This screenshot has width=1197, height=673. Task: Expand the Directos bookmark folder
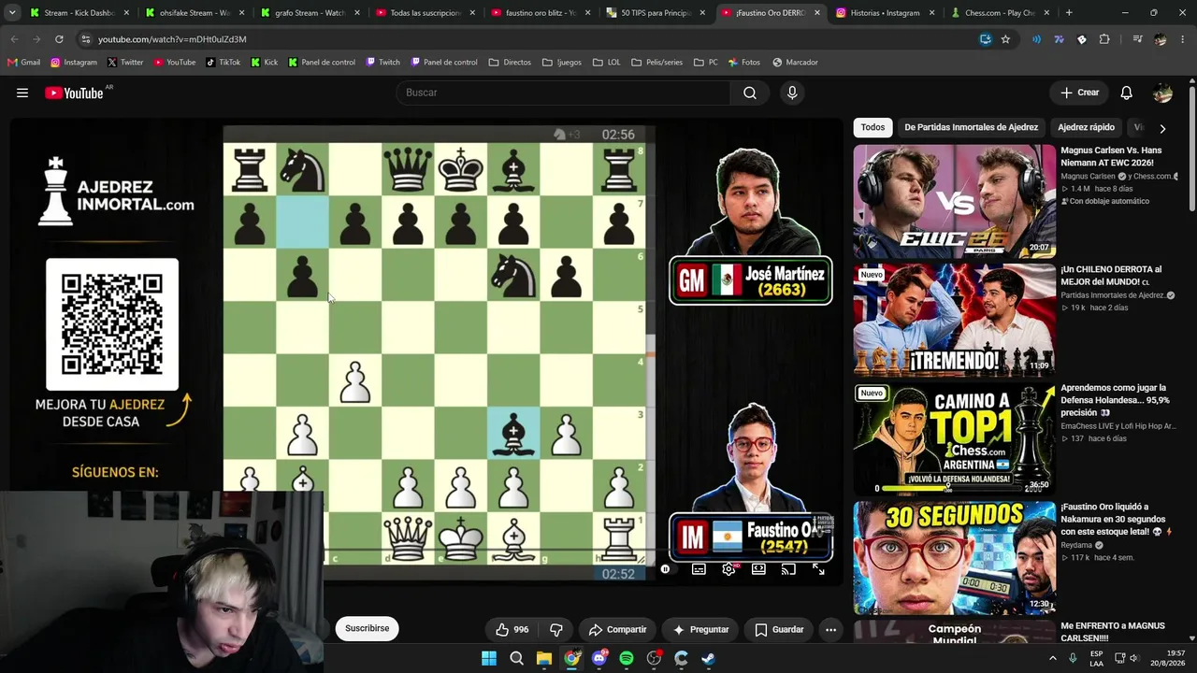coord(510,63)
